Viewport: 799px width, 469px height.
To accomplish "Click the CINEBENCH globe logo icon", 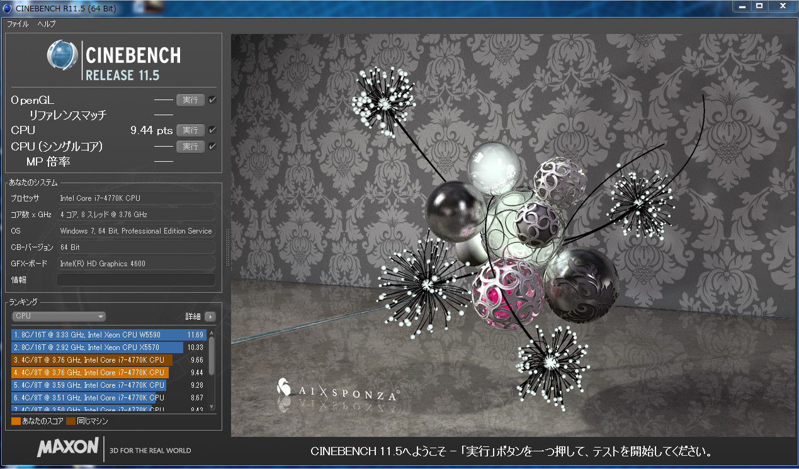I will 62,55.
